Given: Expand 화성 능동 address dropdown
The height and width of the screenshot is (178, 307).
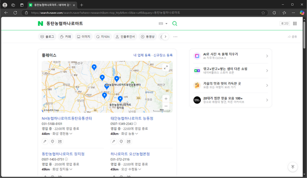Looking at the screenshot, I should click(x=136, y=134).
